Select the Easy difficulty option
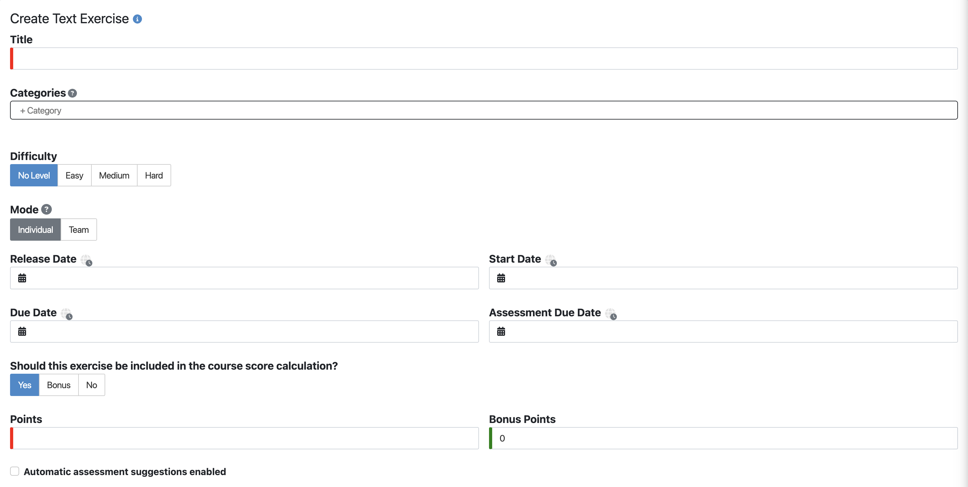 (x=74, y=175)
